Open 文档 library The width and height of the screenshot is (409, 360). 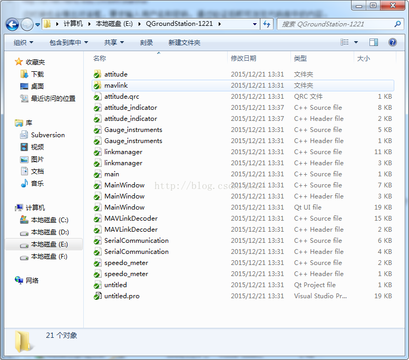37,172
